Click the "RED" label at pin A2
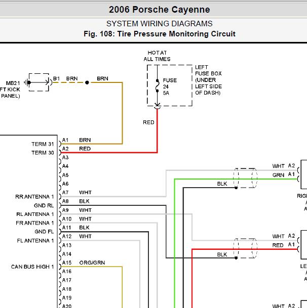Viewport: 307px width, 308px height. pos(85,149)
